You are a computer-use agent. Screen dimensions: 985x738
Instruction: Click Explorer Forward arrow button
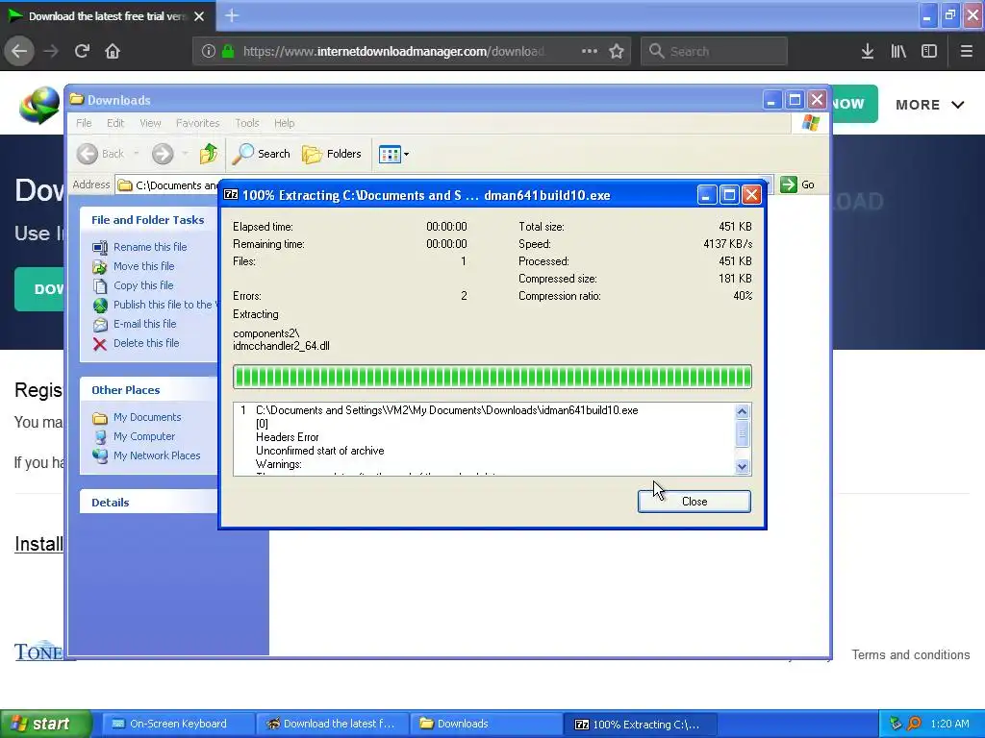[x=163, y=153]
